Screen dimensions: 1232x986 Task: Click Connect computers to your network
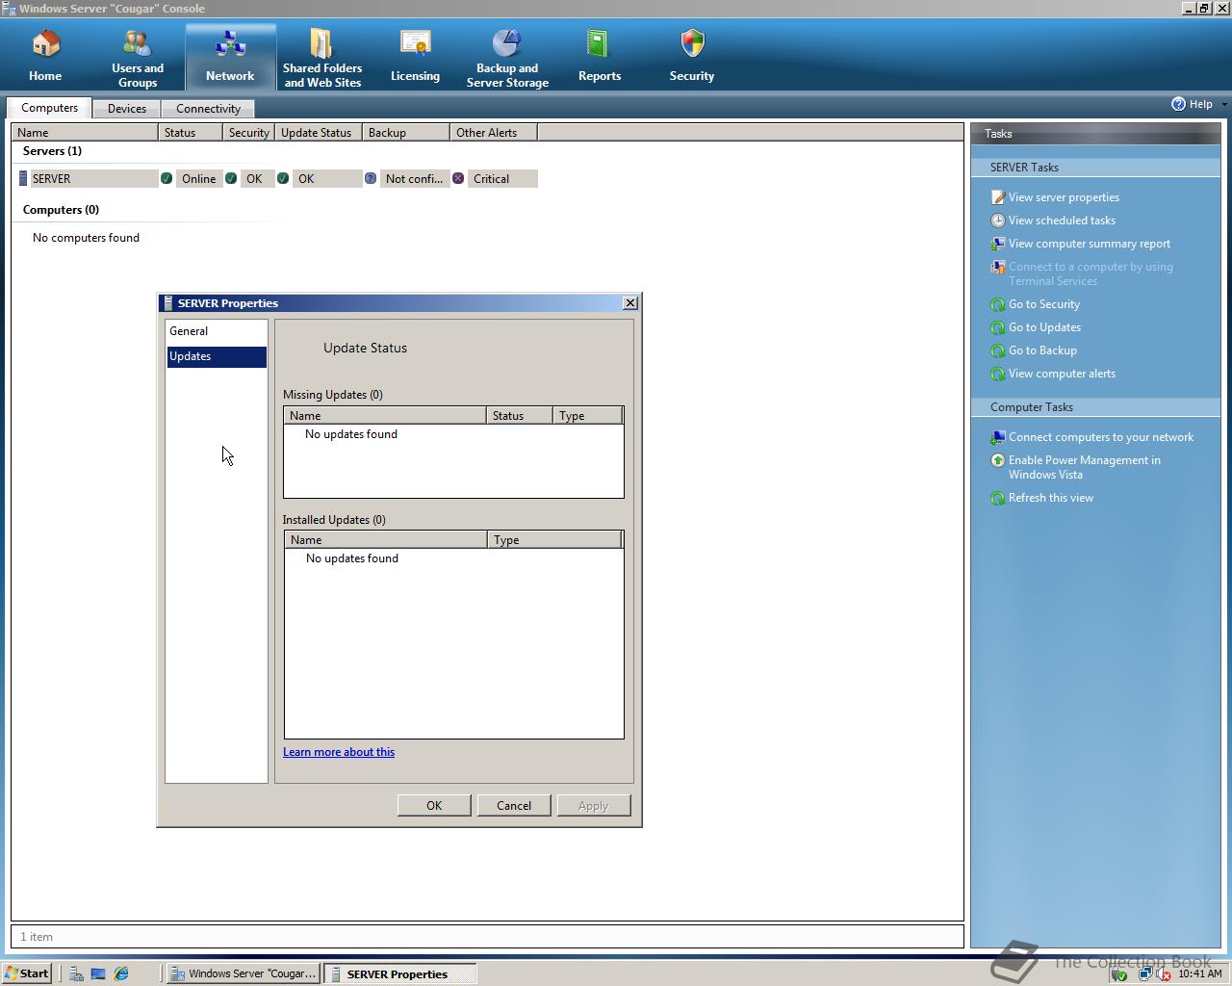pyautogui.click(x=1101, y=437)
